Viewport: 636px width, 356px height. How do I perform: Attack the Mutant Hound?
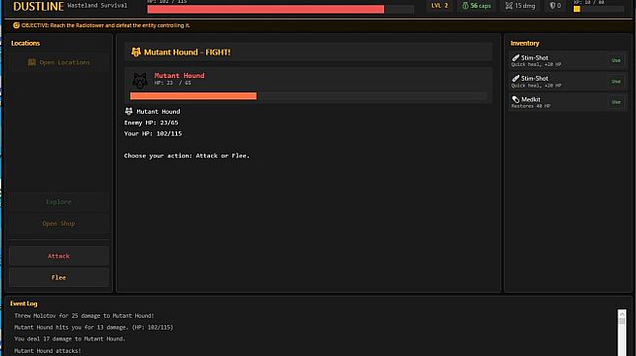pos(58,256)
